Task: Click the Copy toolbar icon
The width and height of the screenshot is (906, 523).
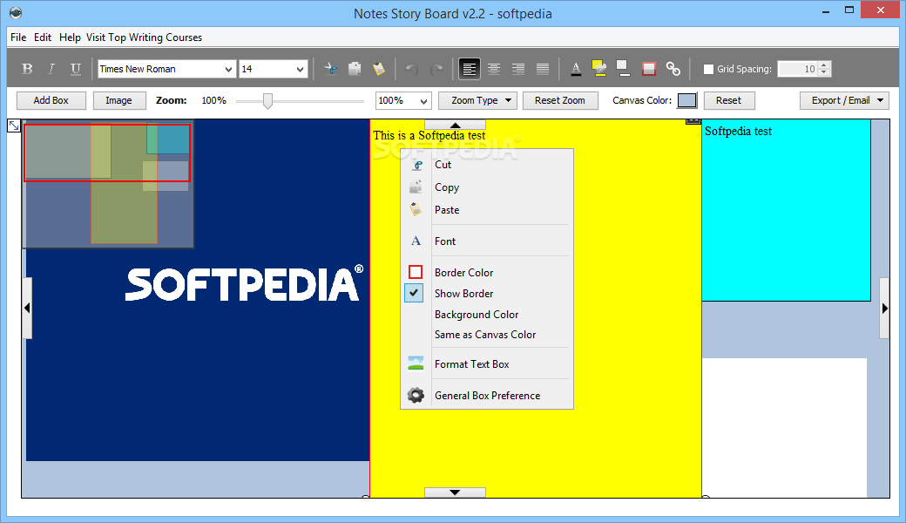Action: (x=355, y=69)
